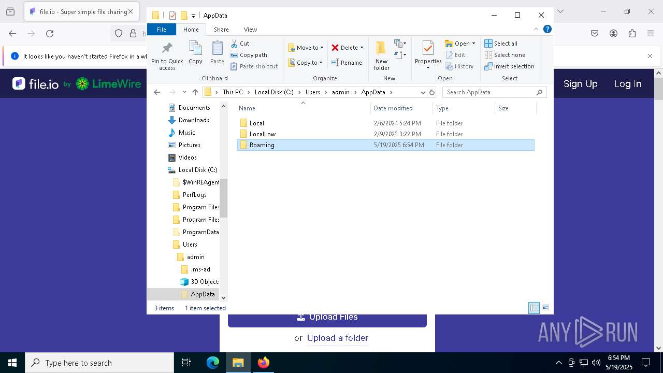
Task: Click admin in address breadcrumb
Action: click(341, 92)
